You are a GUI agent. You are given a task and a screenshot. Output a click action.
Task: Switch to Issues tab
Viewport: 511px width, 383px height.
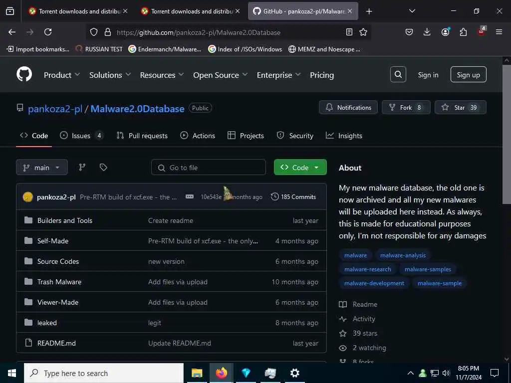click(81, 136)
